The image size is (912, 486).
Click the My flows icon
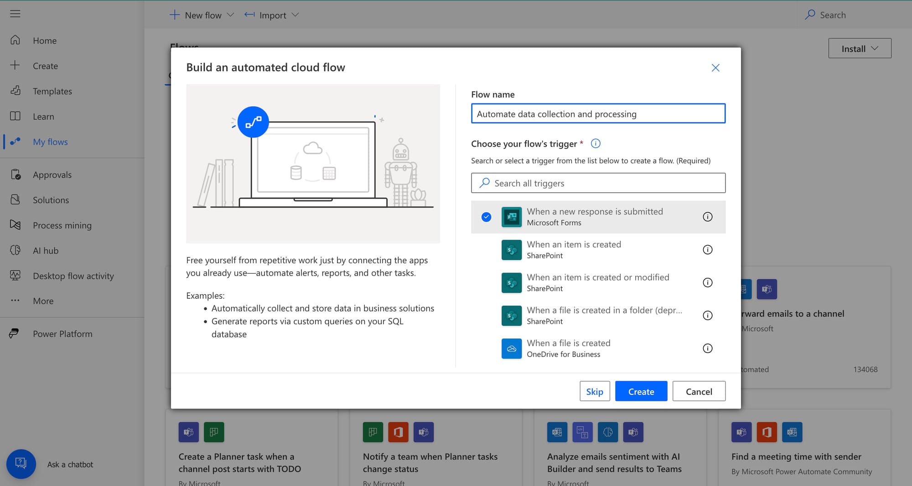pos(15,142)
